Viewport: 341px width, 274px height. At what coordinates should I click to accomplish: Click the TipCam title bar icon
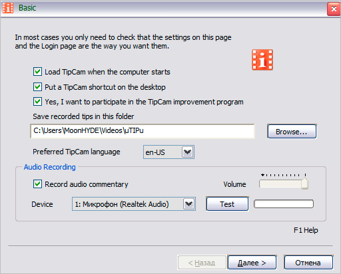[8, 8]
